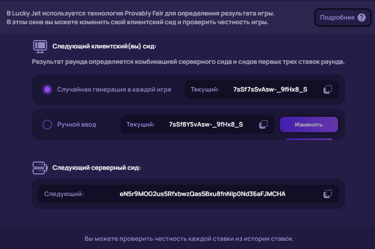375x249 pixels.
Task: Select the Ручной ввод radio button
Action: (x=47, y=124)
